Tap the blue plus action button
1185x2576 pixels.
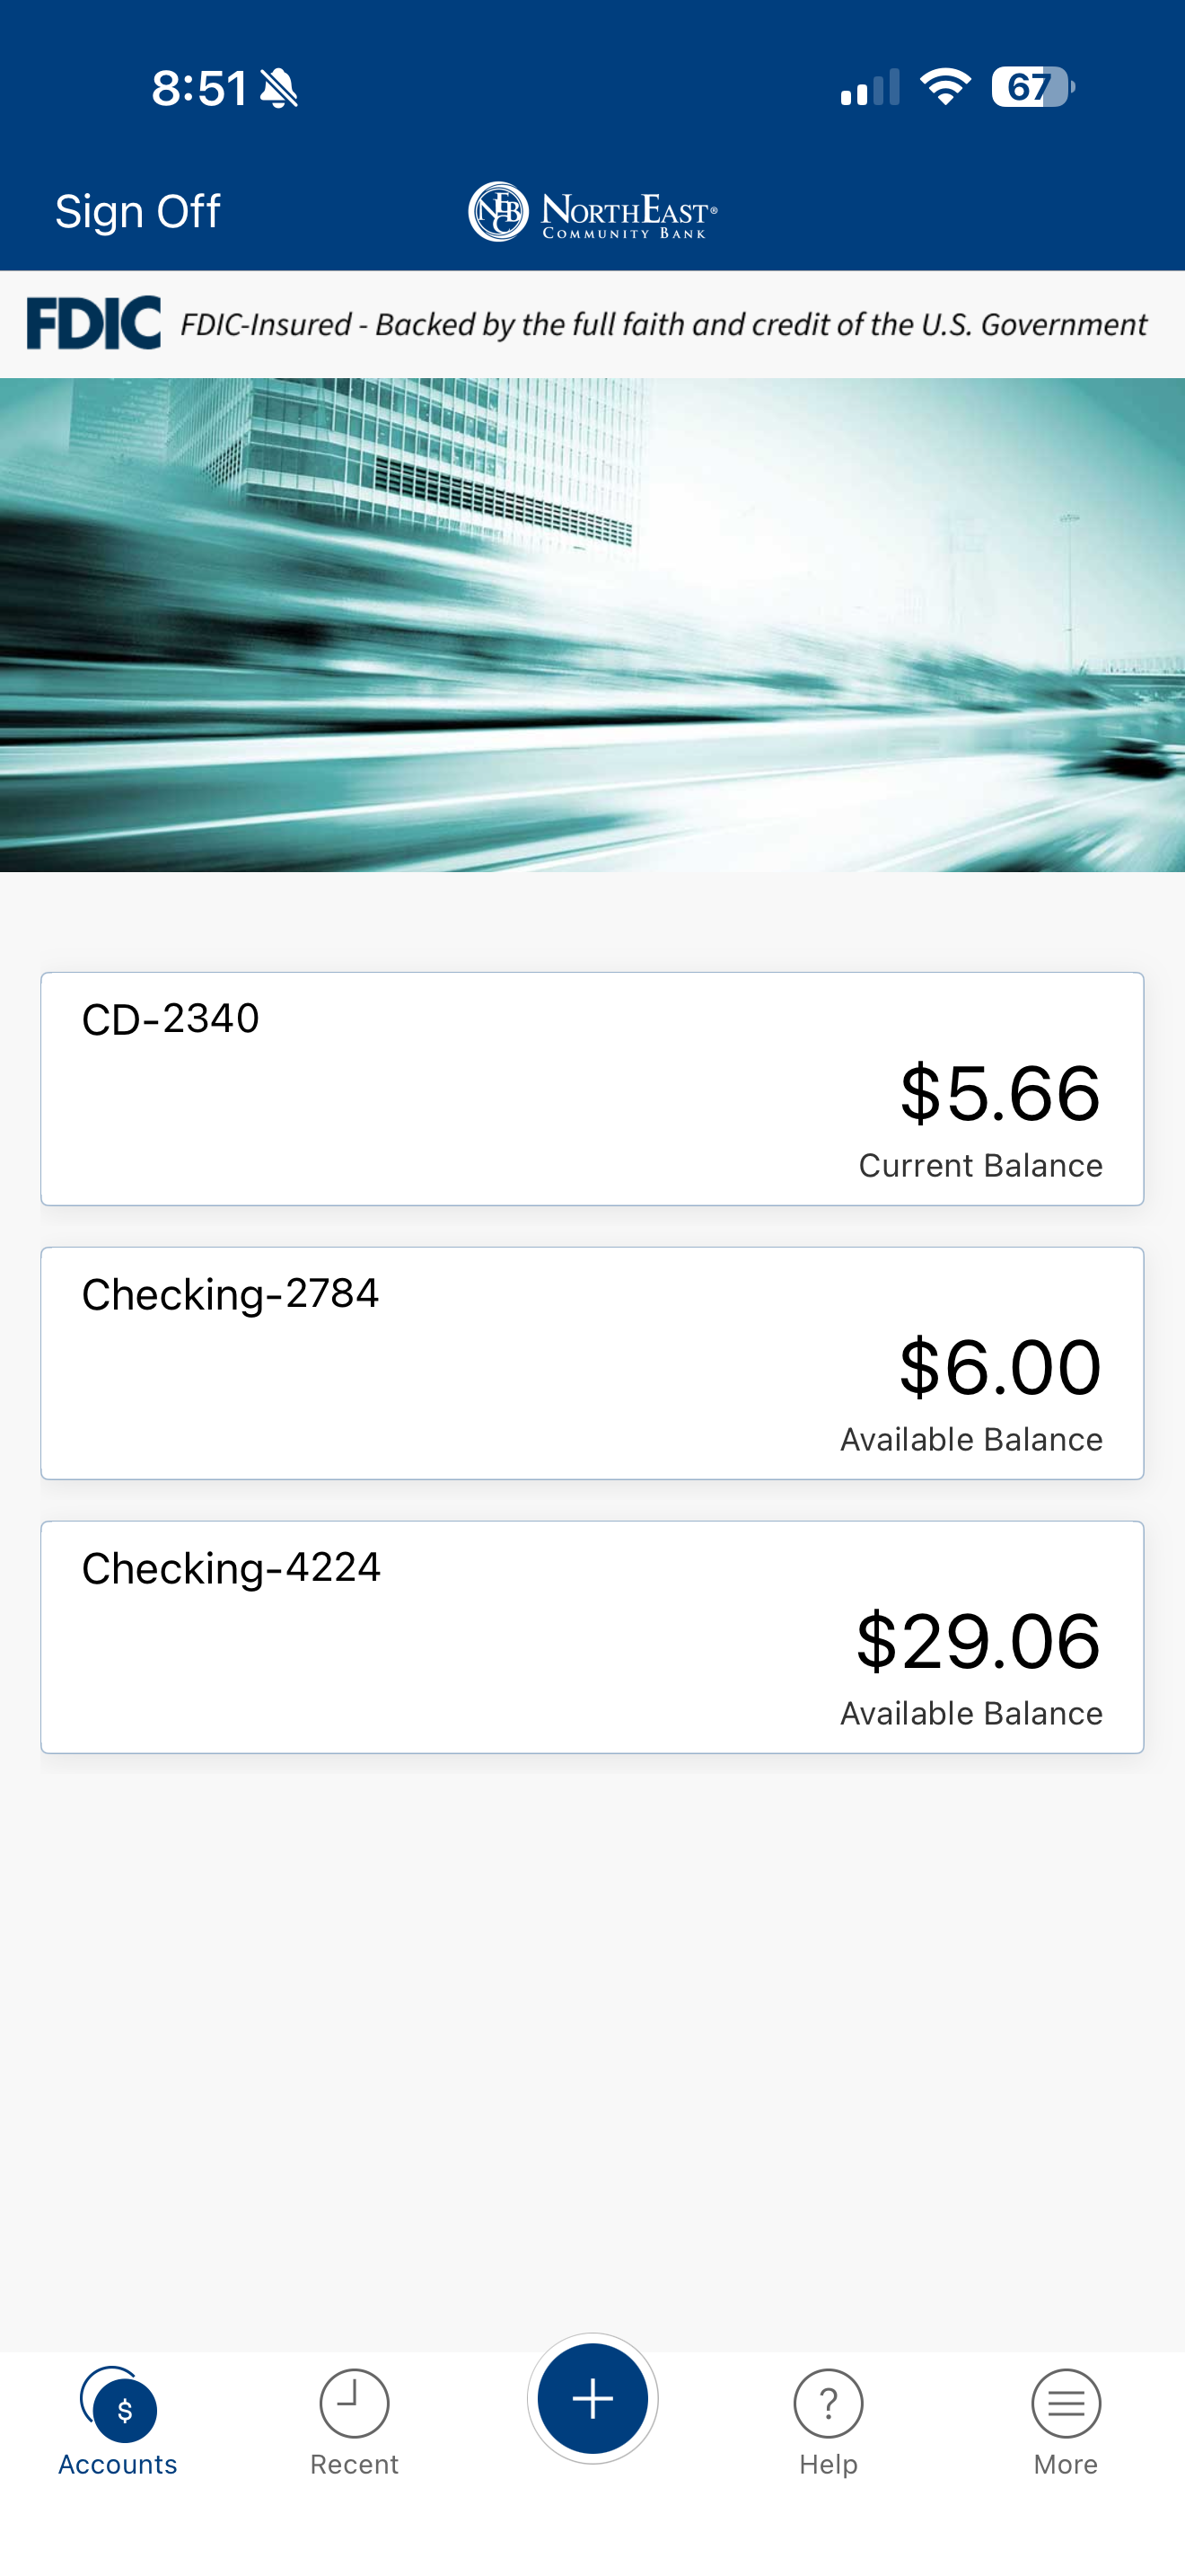pyautogui.click(x=592, y=2398)
